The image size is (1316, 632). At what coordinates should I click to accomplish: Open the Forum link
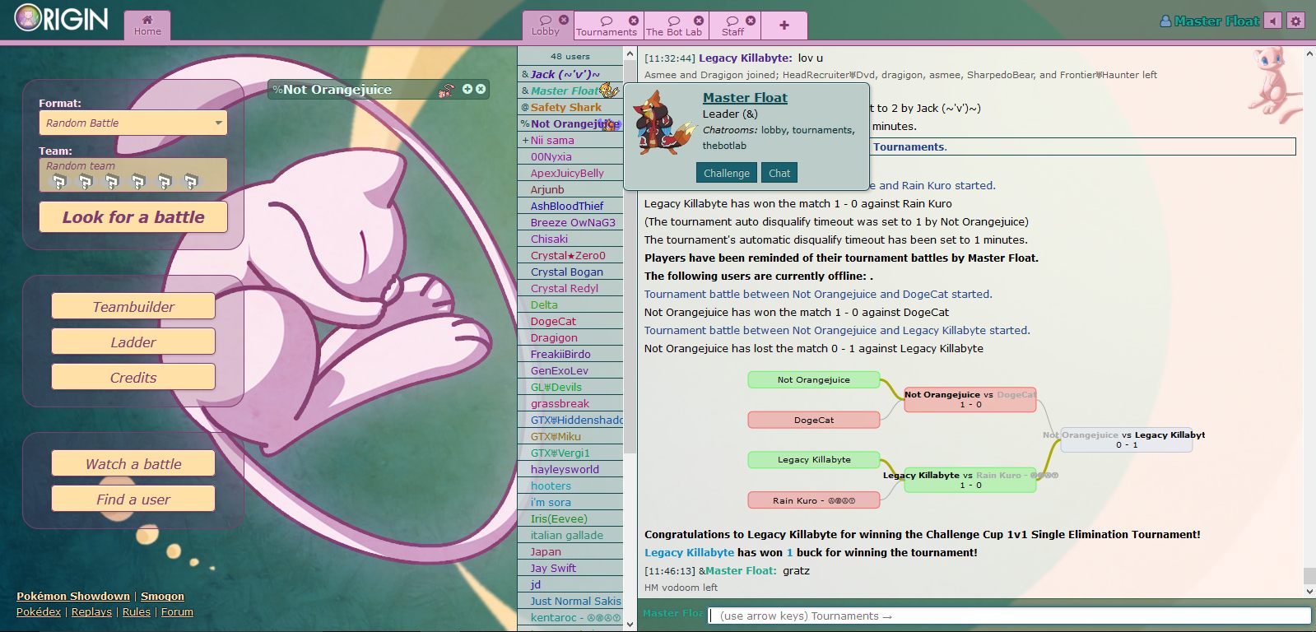177,611
